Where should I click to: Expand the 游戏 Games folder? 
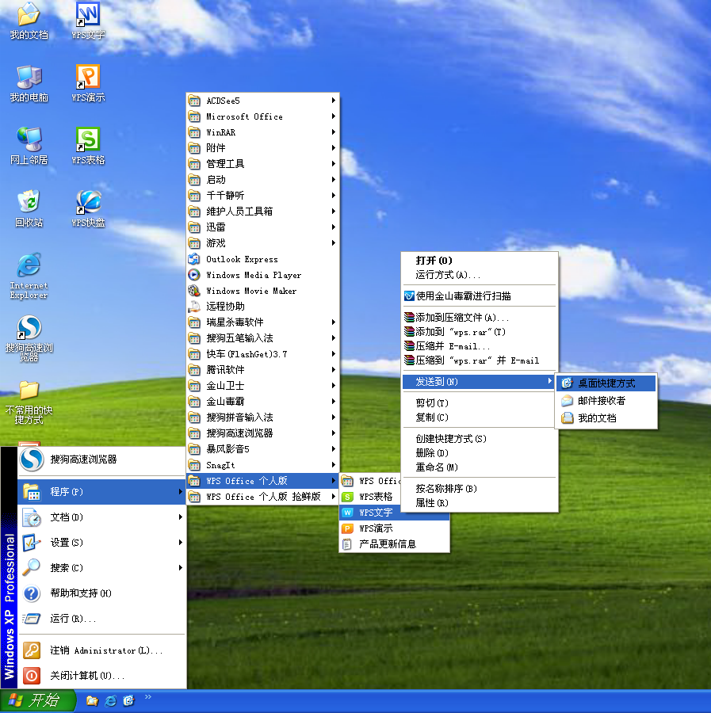[262, 243]
